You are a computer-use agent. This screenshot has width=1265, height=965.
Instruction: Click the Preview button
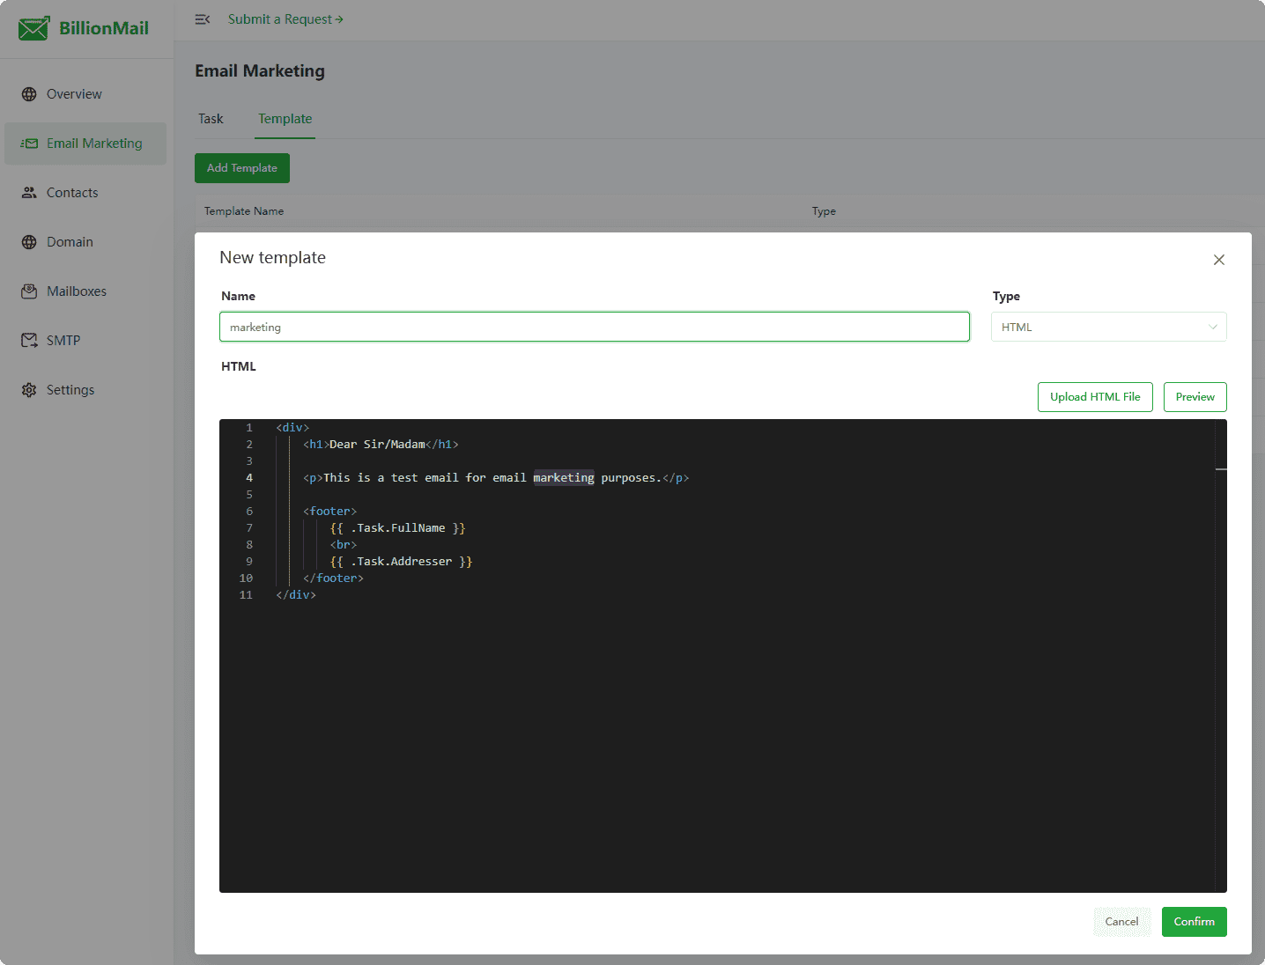[x=1195, y=397]
